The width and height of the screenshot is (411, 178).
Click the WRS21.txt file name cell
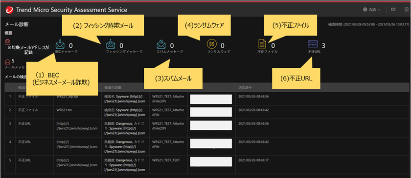(x=64, y=110)
